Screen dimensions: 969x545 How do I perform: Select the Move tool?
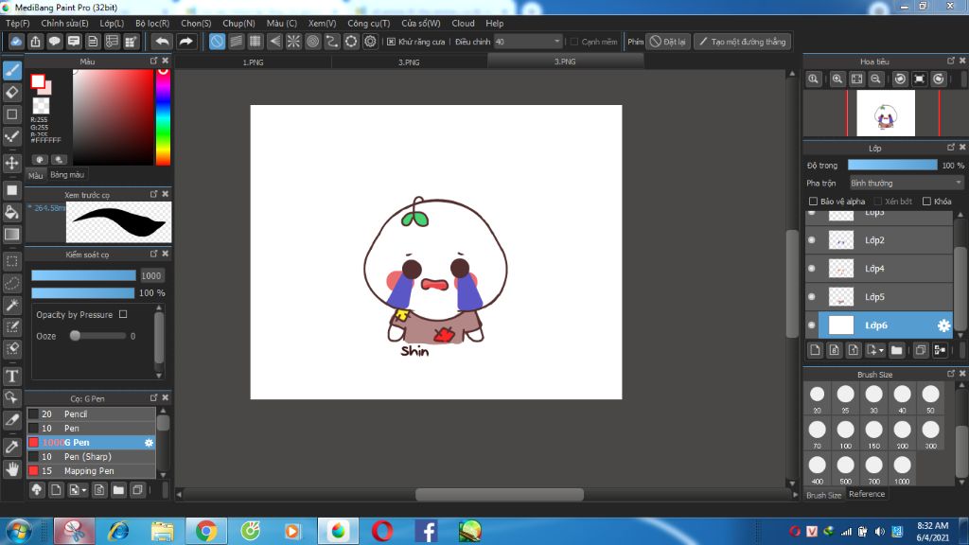point(11,163)
